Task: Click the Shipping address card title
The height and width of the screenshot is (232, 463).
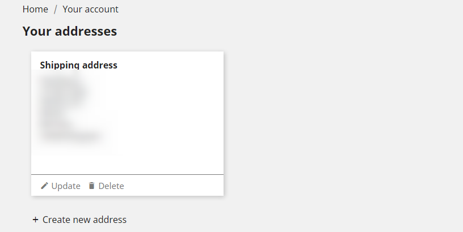Action: tap(78, 65)
